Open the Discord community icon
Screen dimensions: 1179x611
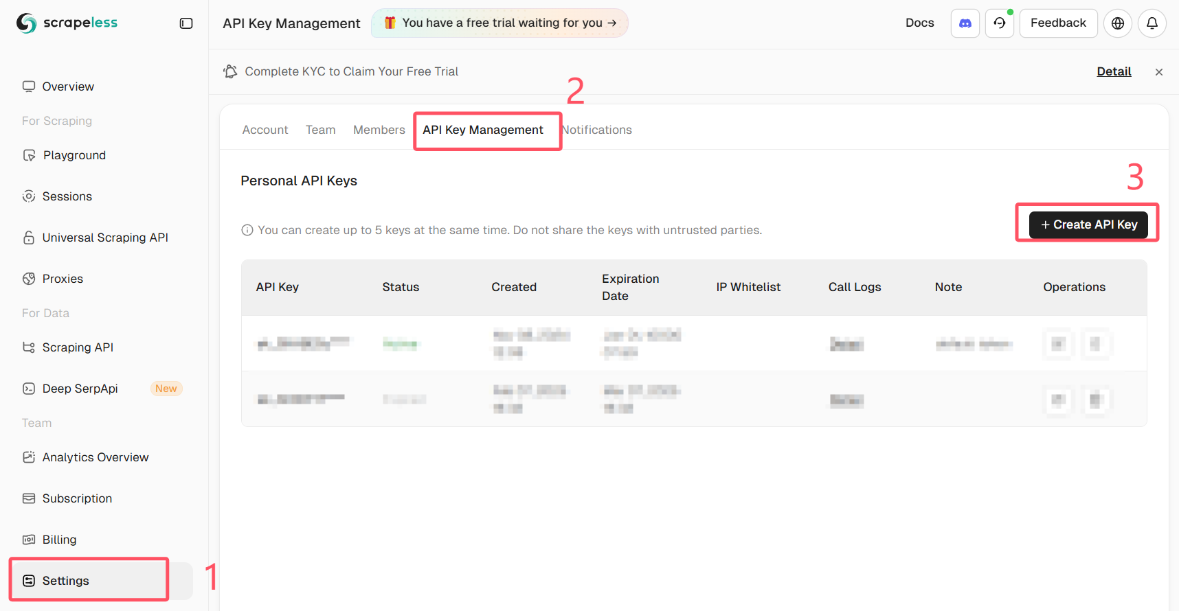coord(965,23)
